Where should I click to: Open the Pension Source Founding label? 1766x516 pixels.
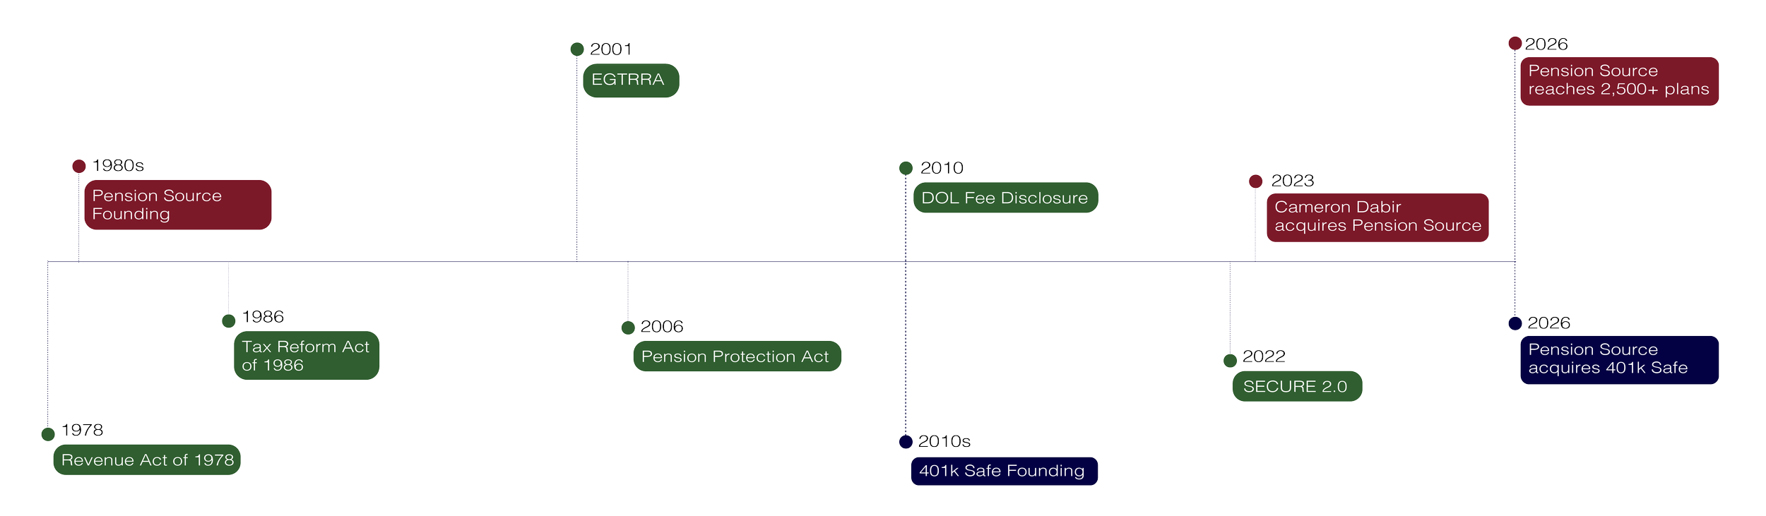(x=178, y=205)
